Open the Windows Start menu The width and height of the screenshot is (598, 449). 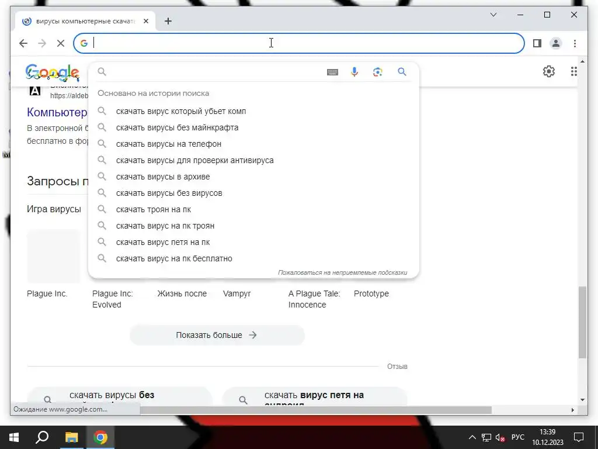tap(14, 437)
